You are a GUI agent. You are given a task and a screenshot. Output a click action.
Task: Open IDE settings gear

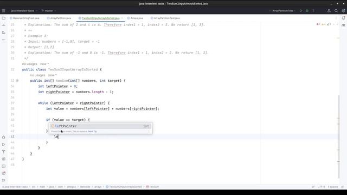click(x=343, y=11)
